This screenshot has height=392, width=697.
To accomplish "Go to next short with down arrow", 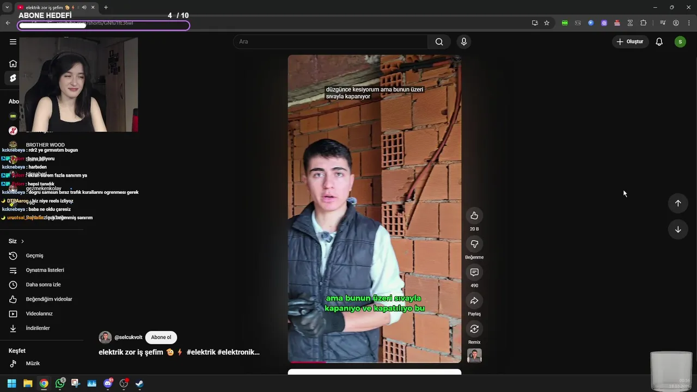I will 678,229.
